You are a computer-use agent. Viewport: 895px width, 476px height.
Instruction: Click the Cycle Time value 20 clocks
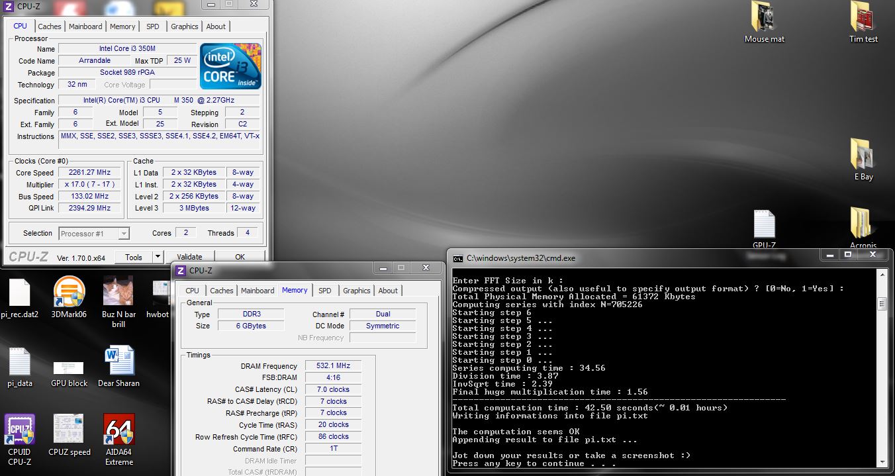(334, 424)
